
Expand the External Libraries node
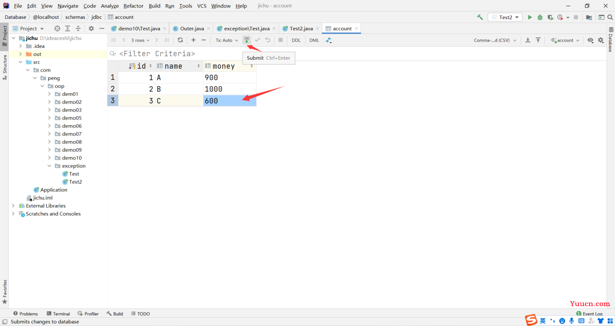tap(13, 206)
